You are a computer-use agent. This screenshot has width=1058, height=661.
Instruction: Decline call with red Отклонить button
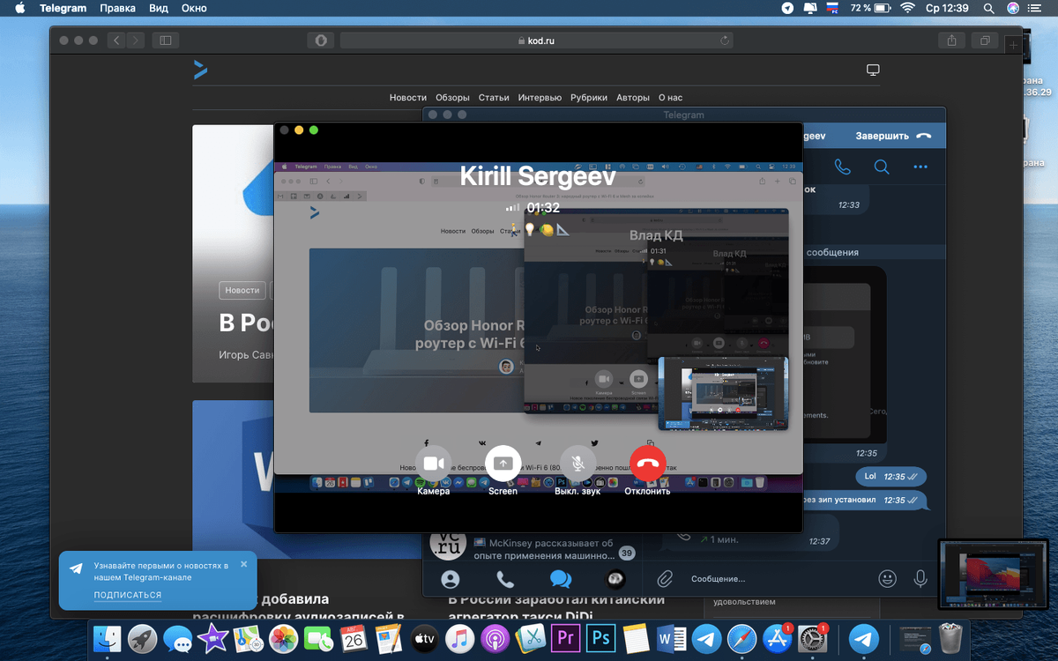648,464
